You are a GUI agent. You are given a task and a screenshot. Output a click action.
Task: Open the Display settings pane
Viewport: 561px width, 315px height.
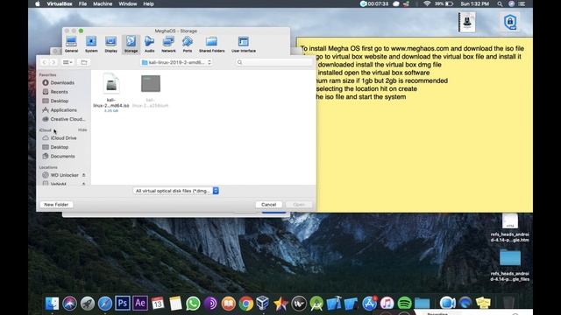click(111, 45)
